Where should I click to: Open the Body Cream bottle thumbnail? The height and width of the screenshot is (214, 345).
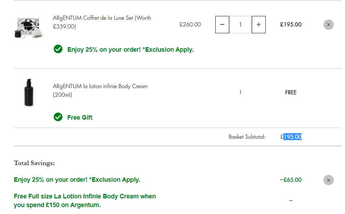point(29,92)
